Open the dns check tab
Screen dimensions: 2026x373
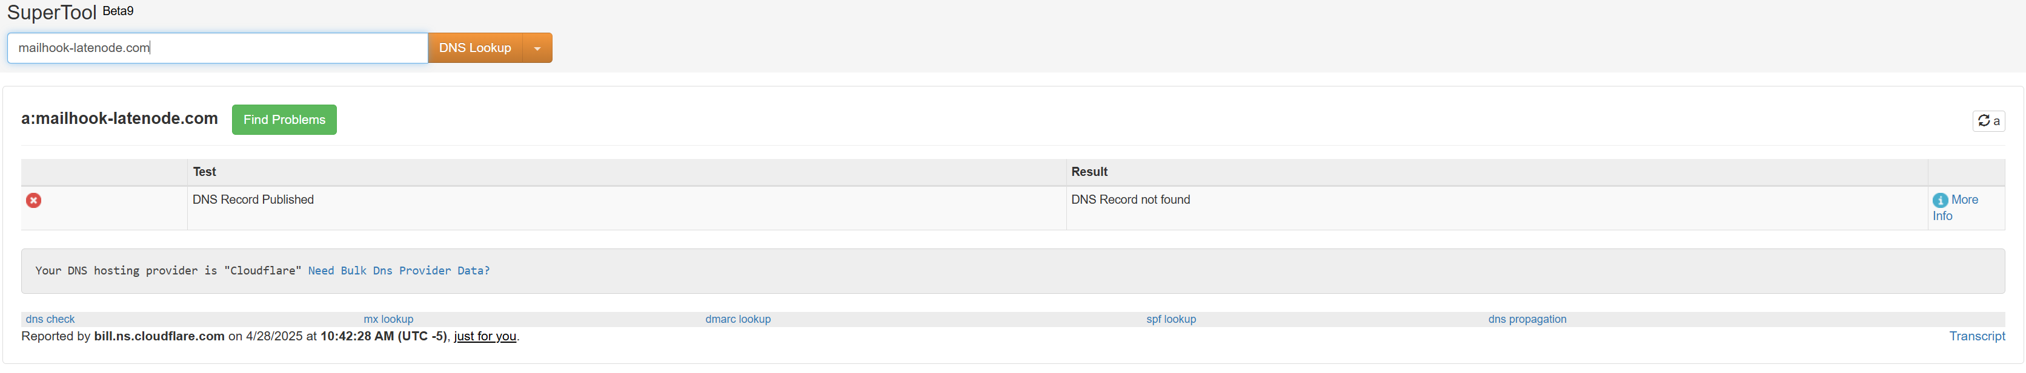[x=50, y=319]
